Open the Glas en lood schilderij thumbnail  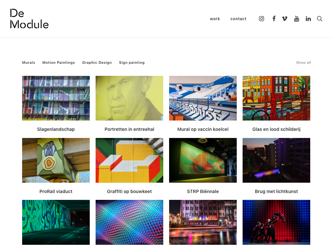pyautogui.click(x=276, y=98)
